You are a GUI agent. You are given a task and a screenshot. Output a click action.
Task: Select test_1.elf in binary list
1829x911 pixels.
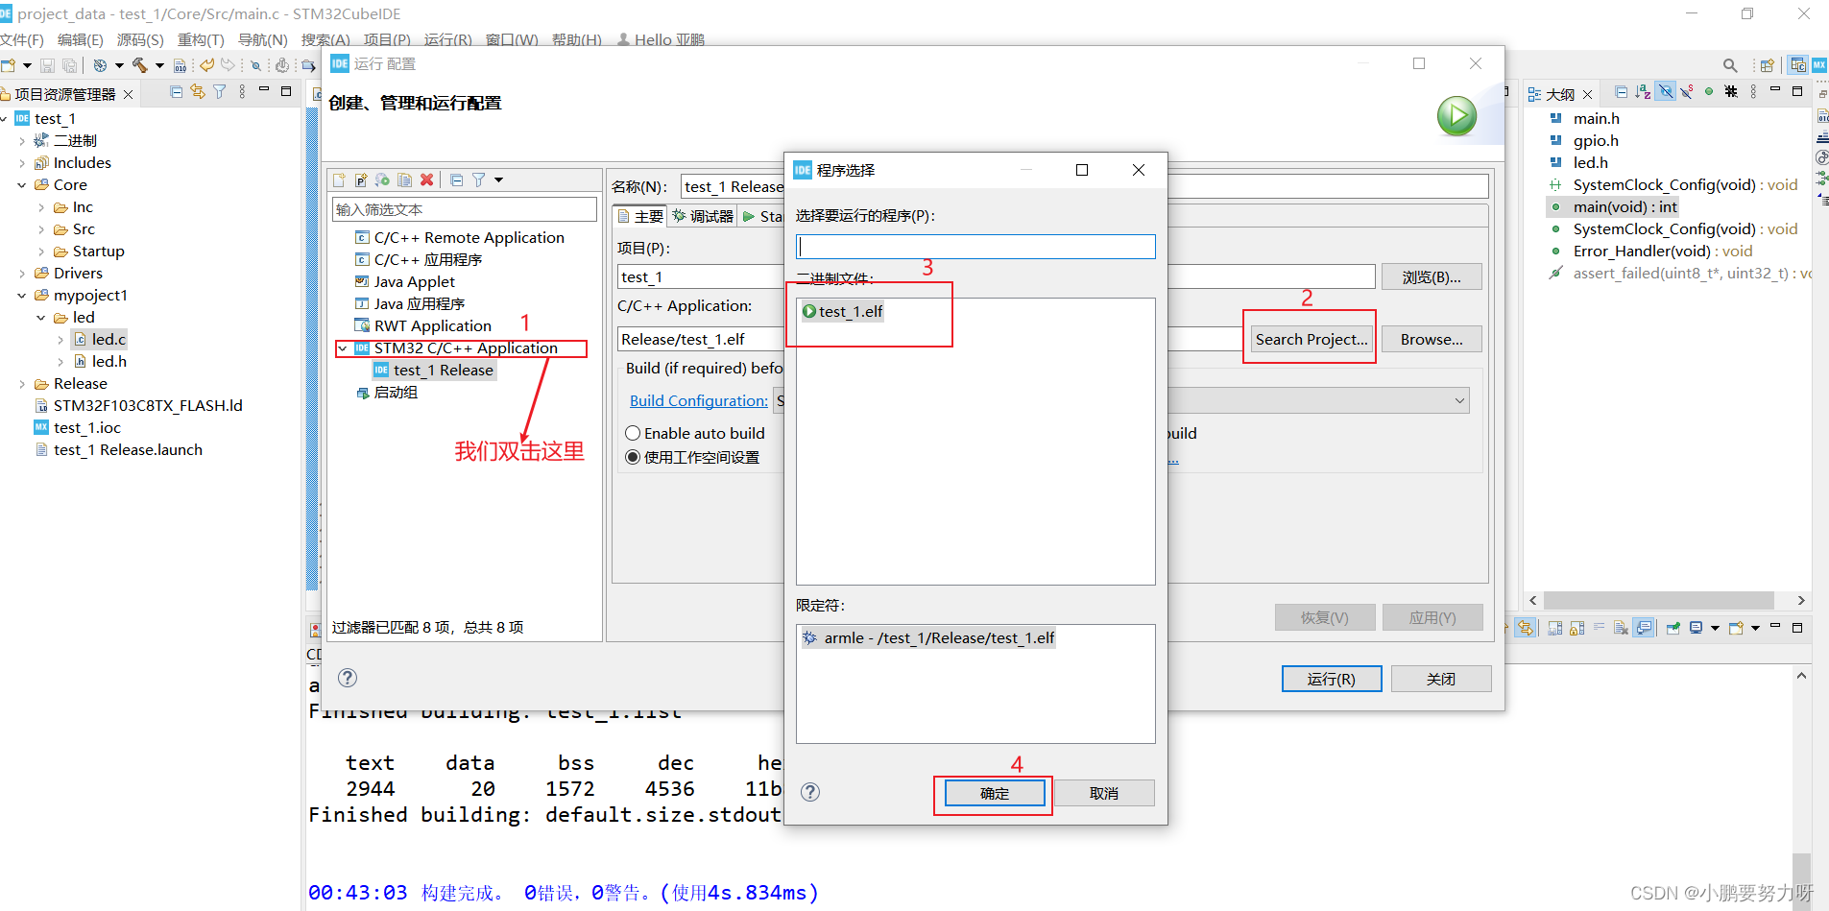pos(842,311)
